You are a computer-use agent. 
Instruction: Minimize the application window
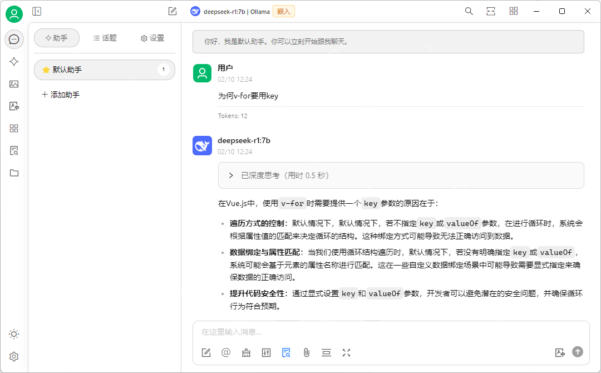[x=536, y=11]
